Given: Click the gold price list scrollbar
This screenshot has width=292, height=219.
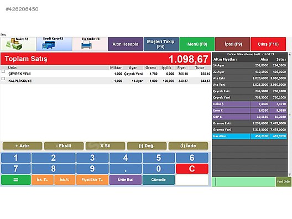Looking at the screenshot, I should click(289, 114).
